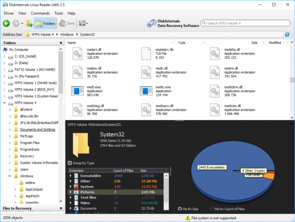Screen dimensions: 295x222
Task: Select msdri.dll file icon
Action: [146, 72]
